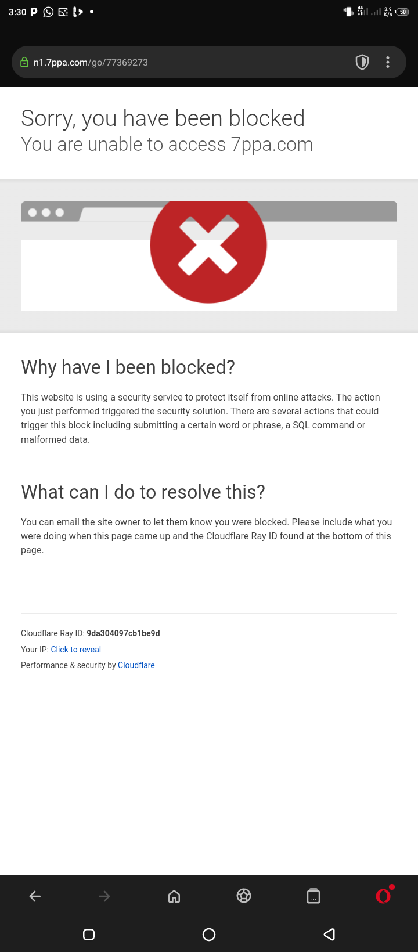
Task: Open the browser home page icon
Action: click(174, 896)
